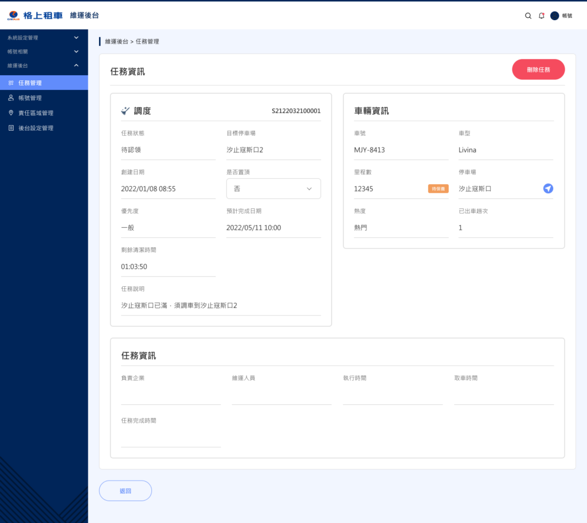Click the 後台設定管理 document icon
587x523 pixels.
[x=11, y=128]
